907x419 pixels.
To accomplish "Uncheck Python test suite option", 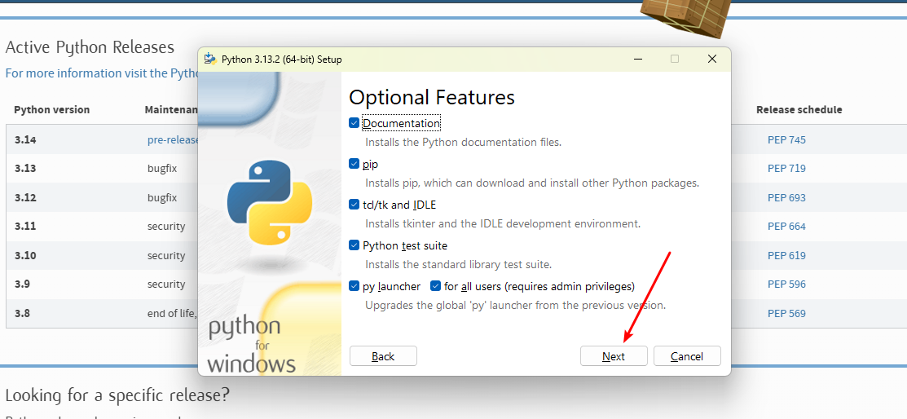I will pyautogui.click(x=354, y=245).
